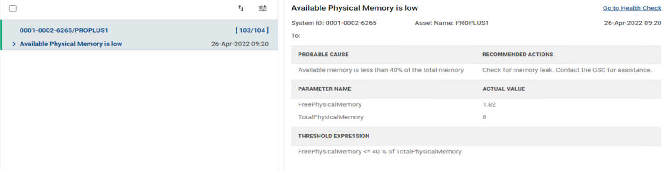Open the [103/104] alert count
Viewport: 667px width, 171px height.
pyautogui.click(x=252, y=30)
